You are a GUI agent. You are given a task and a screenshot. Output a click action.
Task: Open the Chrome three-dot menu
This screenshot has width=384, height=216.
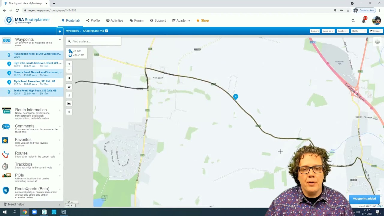[x=380, y=10]
